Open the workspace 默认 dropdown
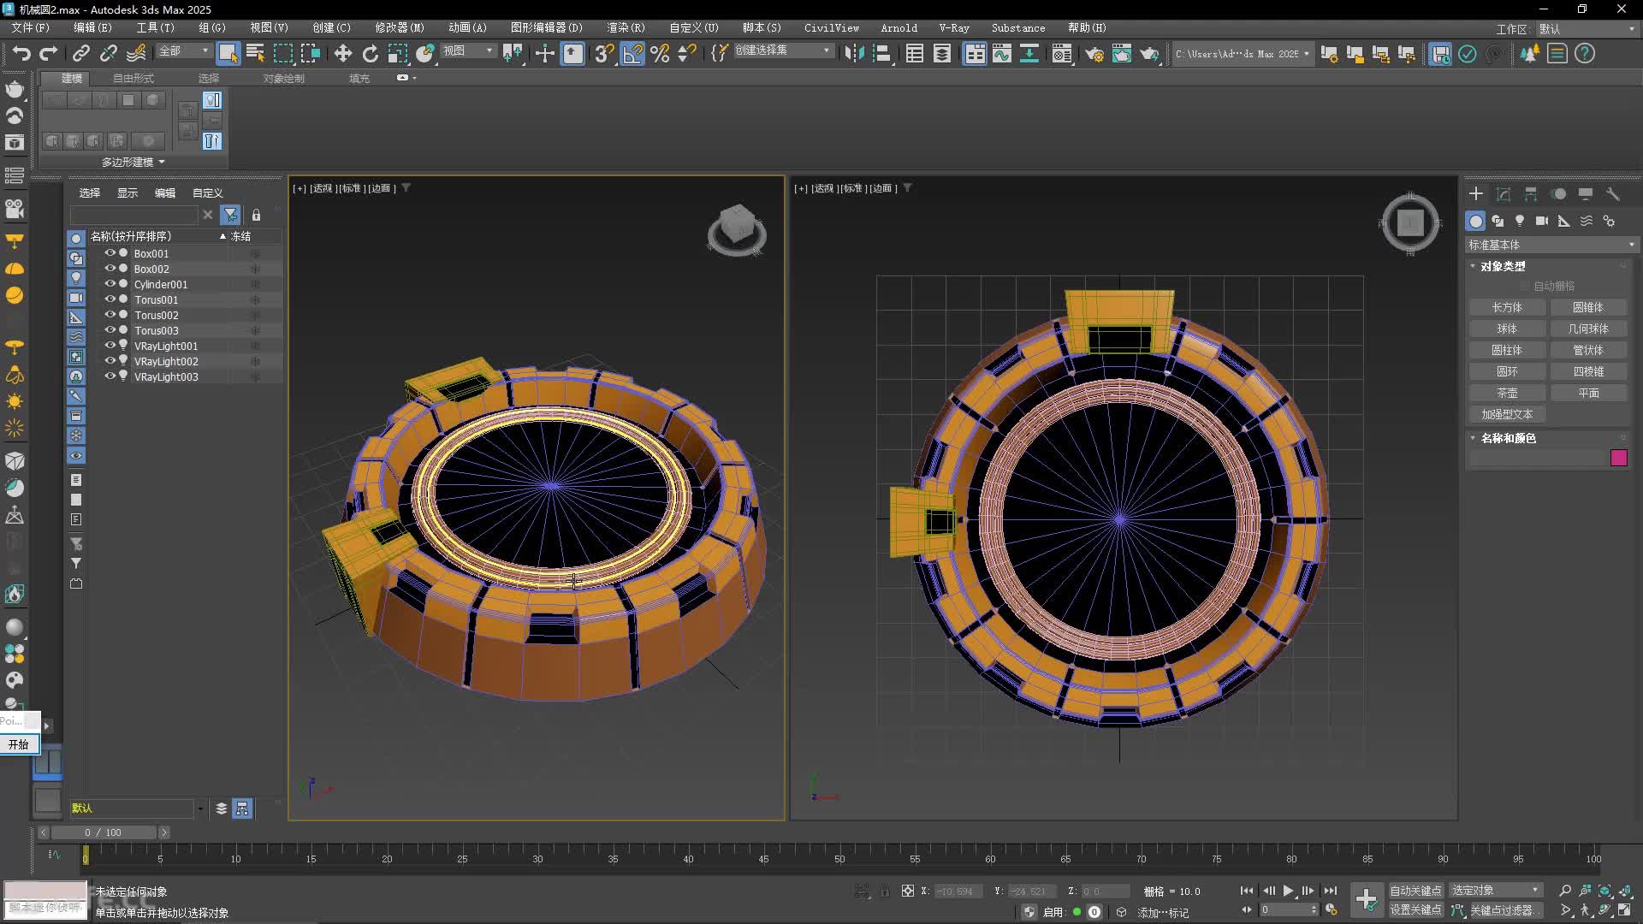The width and height of the screenshot is (1643, 924). click(1587, 28)
